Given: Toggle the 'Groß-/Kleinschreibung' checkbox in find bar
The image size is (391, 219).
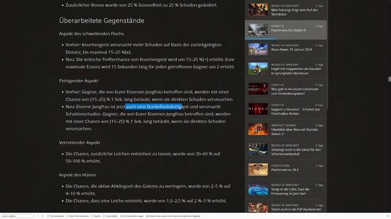Looking at the screenshot, I should tap(68, 216).
